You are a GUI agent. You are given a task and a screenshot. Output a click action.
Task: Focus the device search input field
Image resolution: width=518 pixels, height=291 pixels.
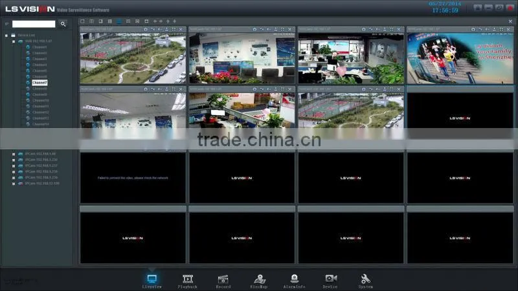coord(34,24)
